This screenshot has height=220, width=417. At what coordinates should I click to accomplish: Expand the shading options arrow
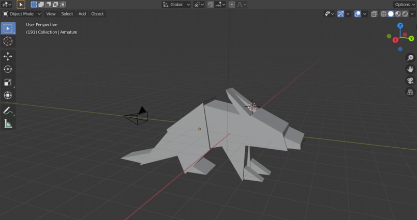(412, 14)
